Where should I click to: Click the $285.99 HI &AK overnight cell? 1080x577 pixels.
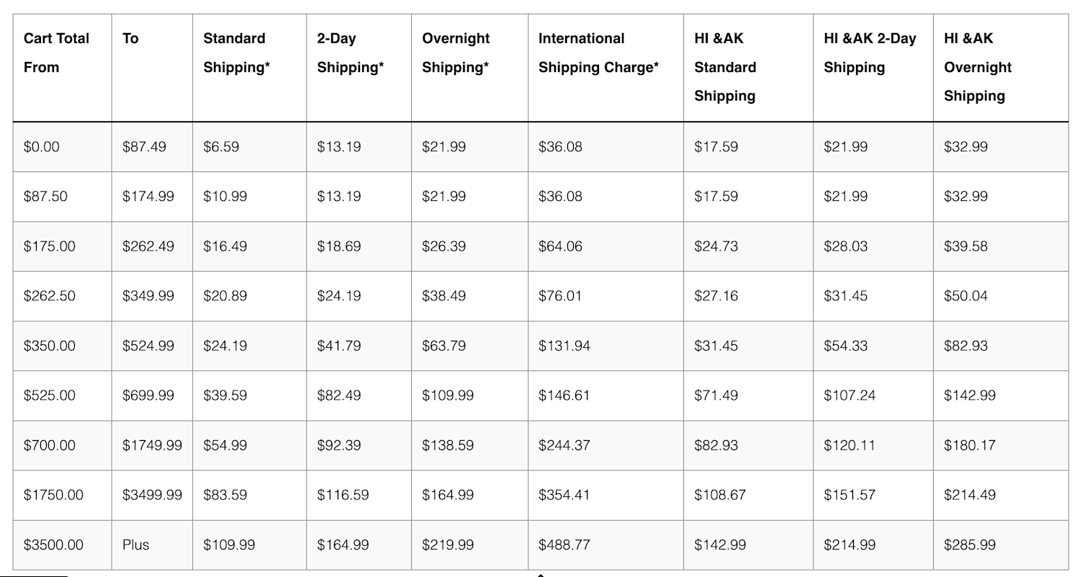tap(1001, 545)
